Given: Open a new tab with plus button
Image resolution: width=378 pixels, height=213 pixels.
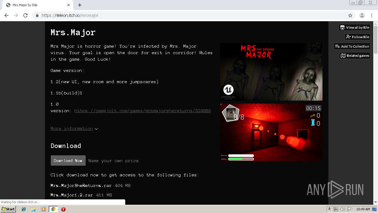Looking at the screenshot, I should pos(80,5).
